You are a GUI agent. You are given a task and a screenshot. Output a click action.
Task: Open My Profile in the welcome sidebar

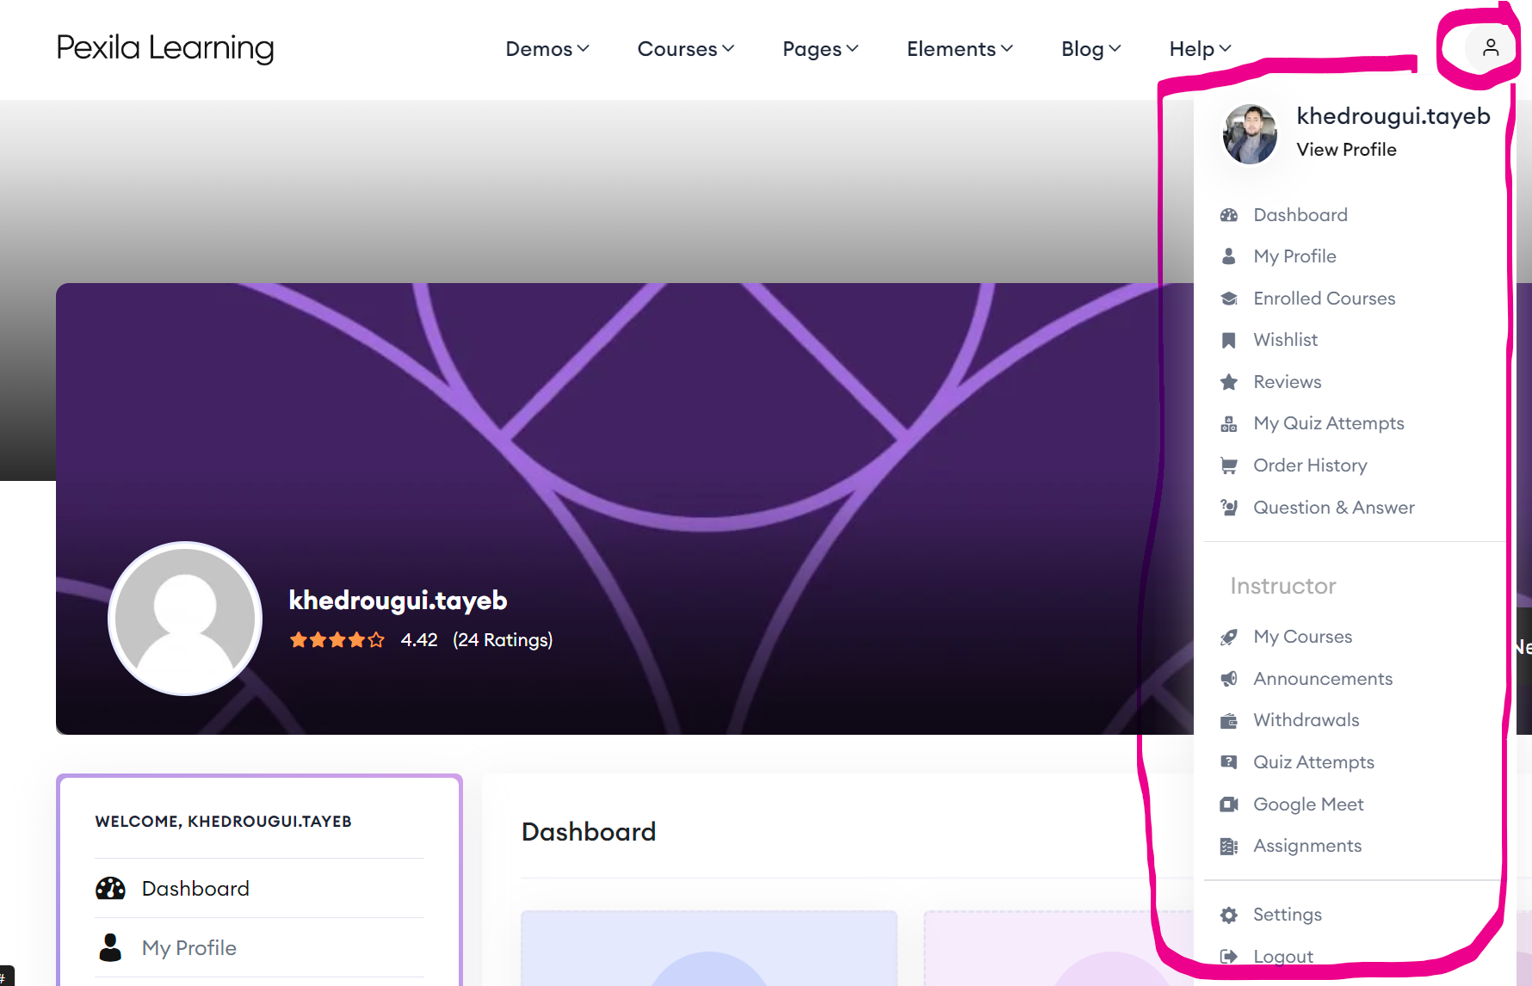click(x=188, y=948)
